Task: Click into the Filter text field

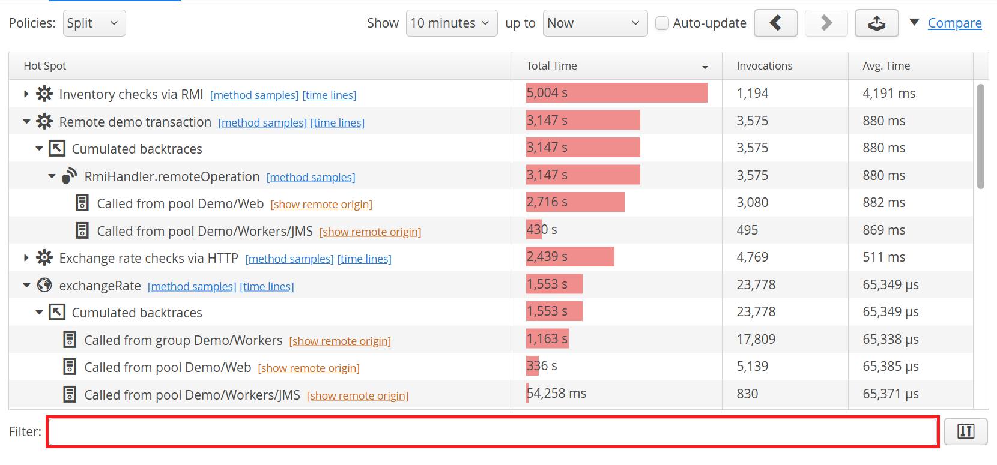Action: click(492, 431)
